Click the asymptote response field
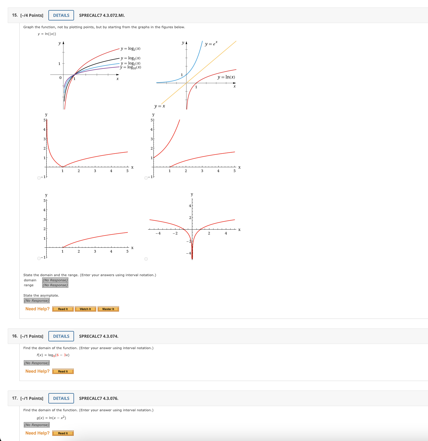The width and height of the screenshot is (428, 441). tap(36, 300)
